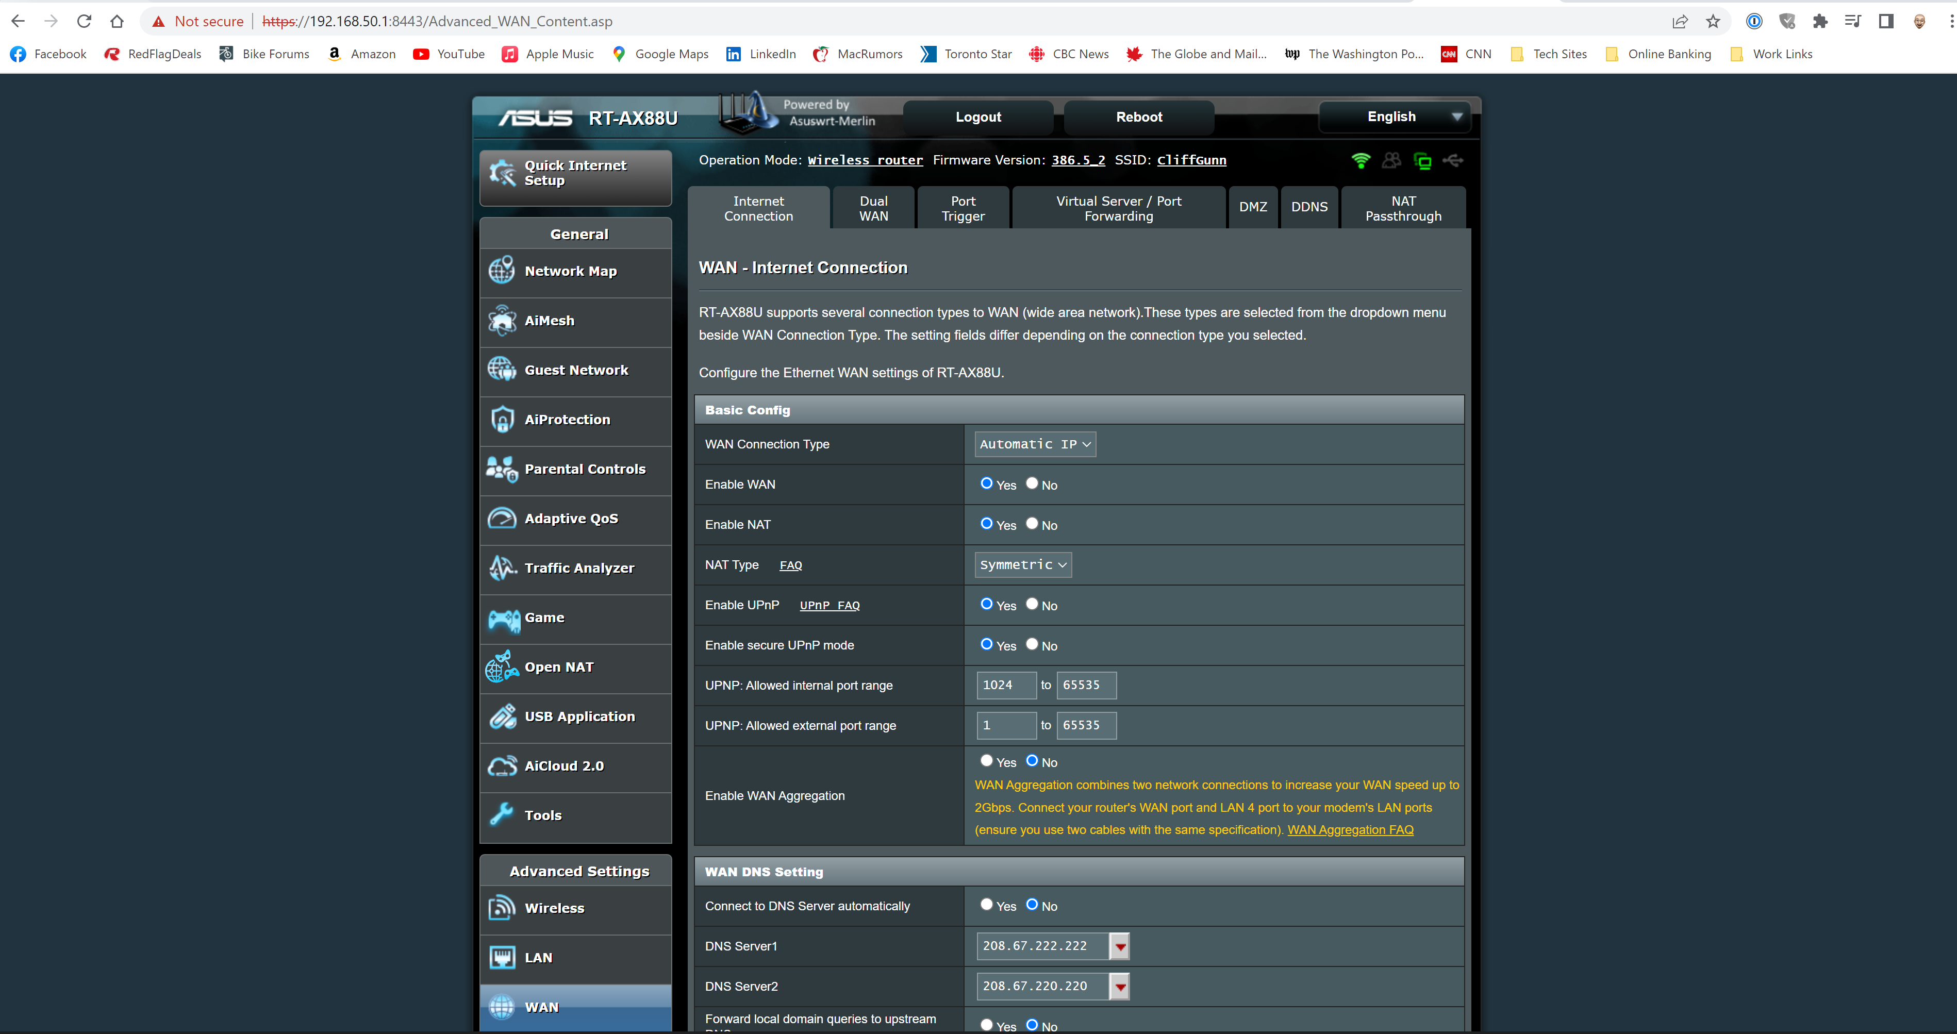This screenshot has width=1957, height=1034.
Task: Open the browser extensions puzzle icon
Action: [1819, 21]
